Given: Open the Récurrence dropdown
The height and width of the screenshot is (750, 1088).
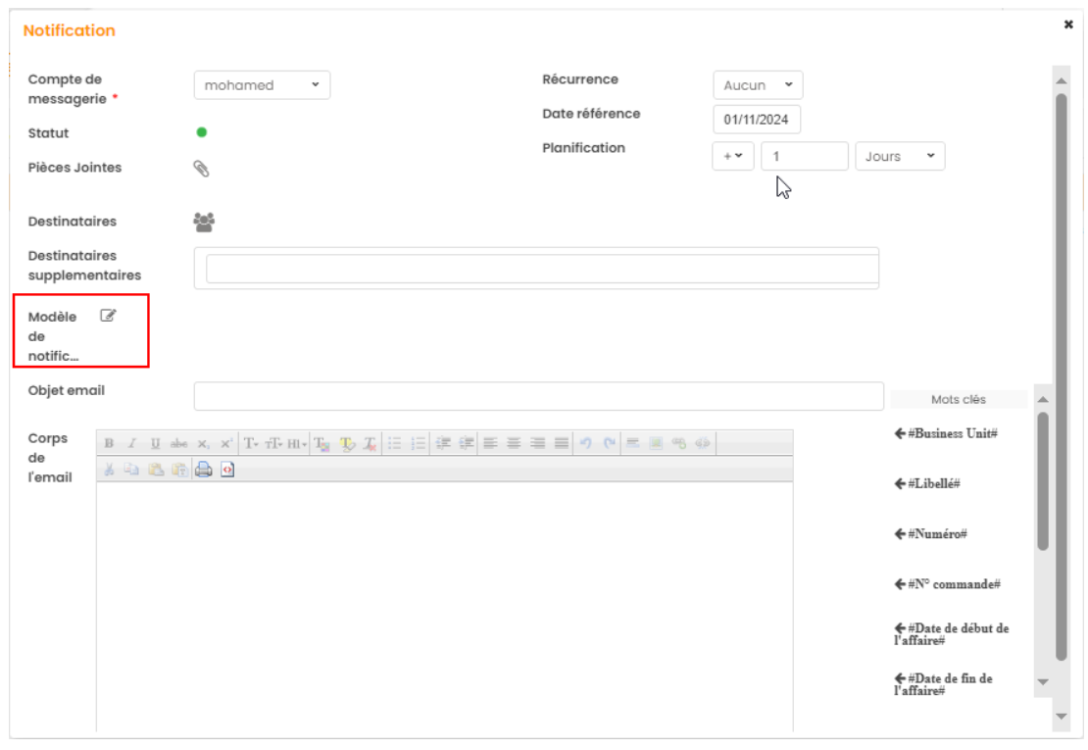Looking at the screenshot, I should [758, 85].
